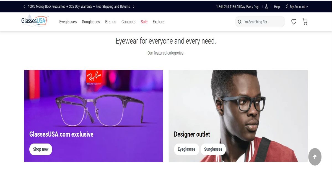Viewport: 332px width, 173px height.
Task: Click the GlassesUSA.com logo
Action: pyautogui.click(x=35, y=21)
